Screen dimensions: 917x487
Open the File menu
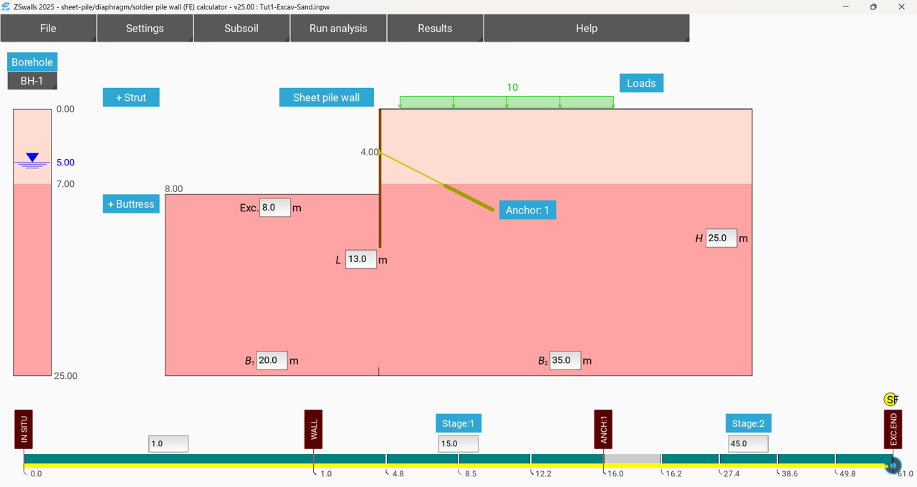(48, 29)
